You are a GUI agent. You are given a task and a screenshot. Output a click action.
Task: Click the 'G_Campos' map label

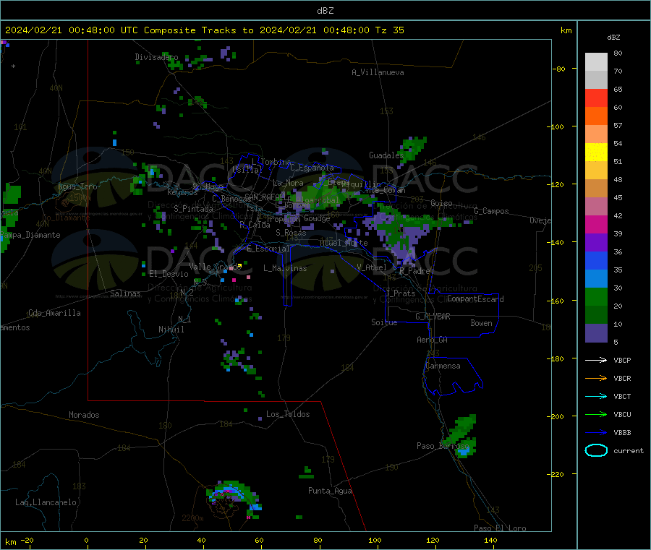(x=491, y=211)
